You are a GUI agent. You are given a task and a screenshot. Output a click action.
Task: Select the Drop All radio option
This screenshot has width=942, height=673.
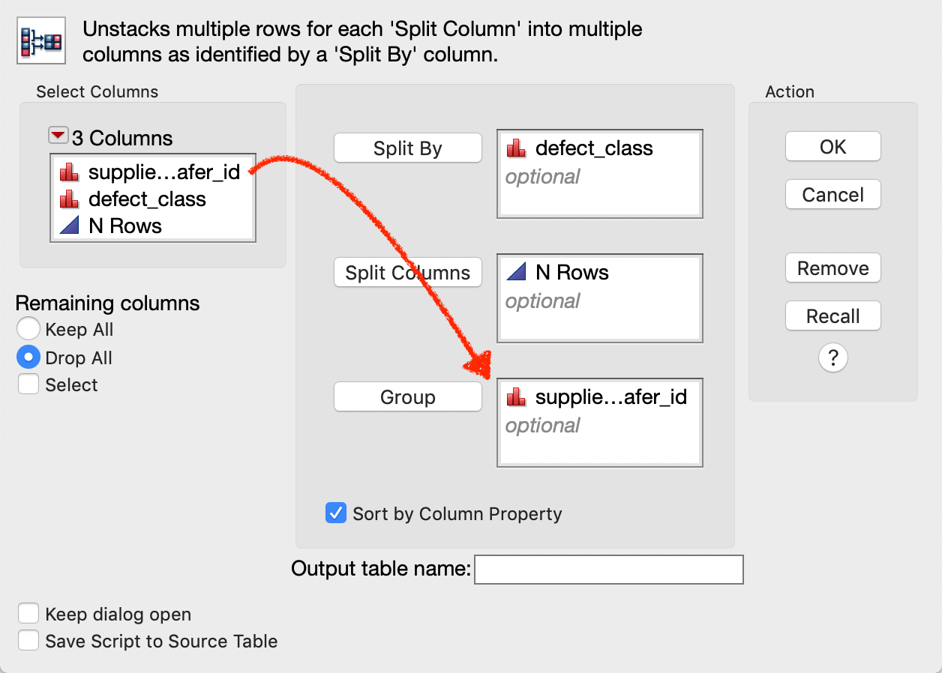click(x=28, y=357)
